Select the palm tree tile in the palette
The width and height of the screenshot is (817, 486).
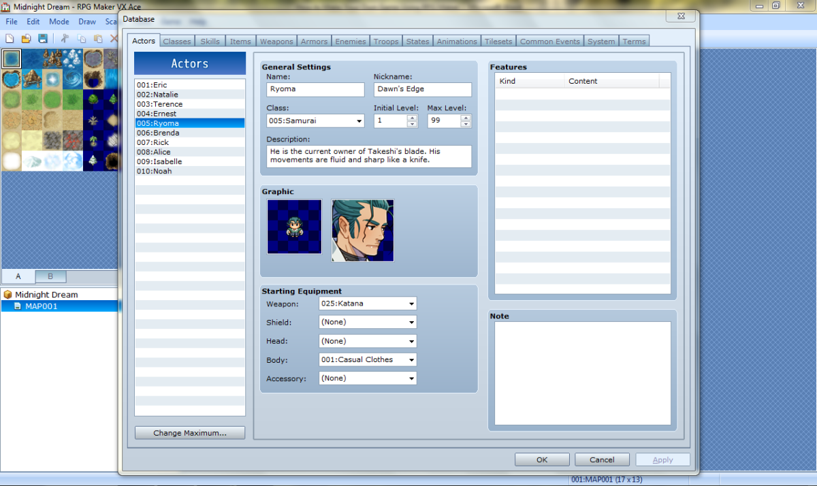[93, 141]
